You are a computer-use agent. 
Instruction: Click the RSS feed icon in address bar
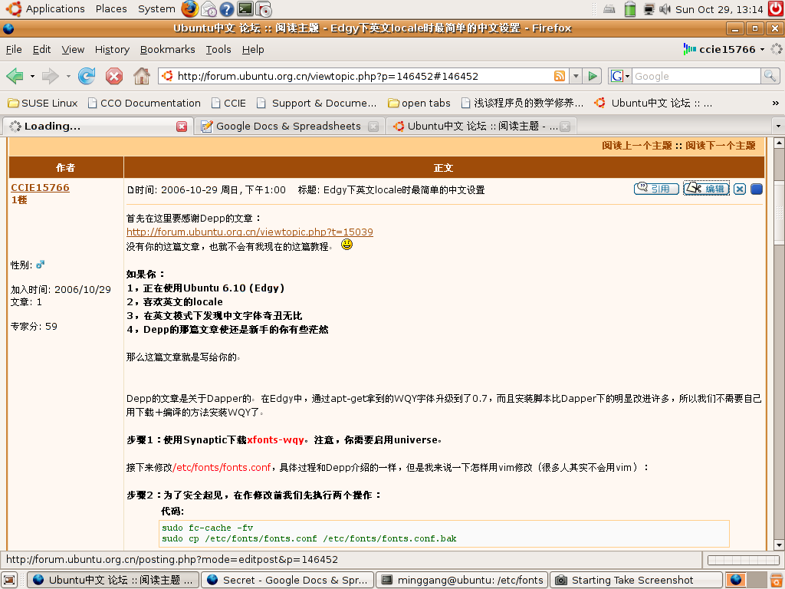click(559, 76)
